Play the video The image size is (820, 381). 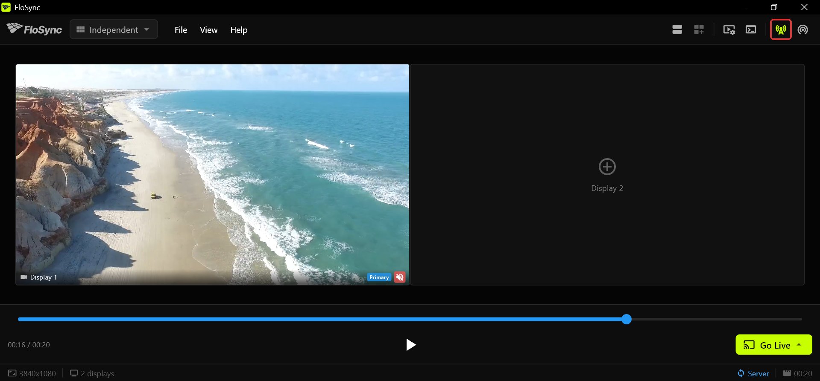click(410, 345)
